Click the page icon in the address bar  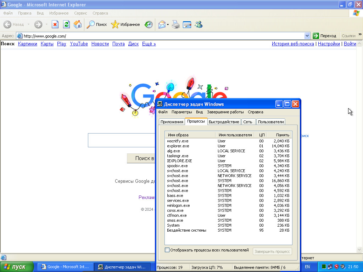[x=20, y=36]
